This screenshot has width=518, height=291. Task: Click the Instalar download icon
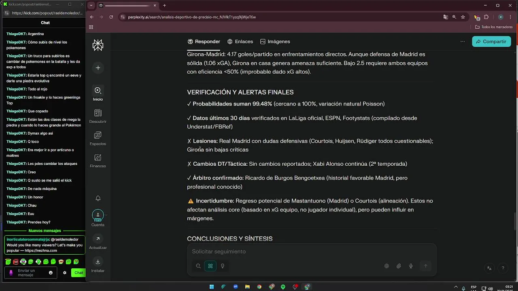pyautogui.click(x=98, y=262)
